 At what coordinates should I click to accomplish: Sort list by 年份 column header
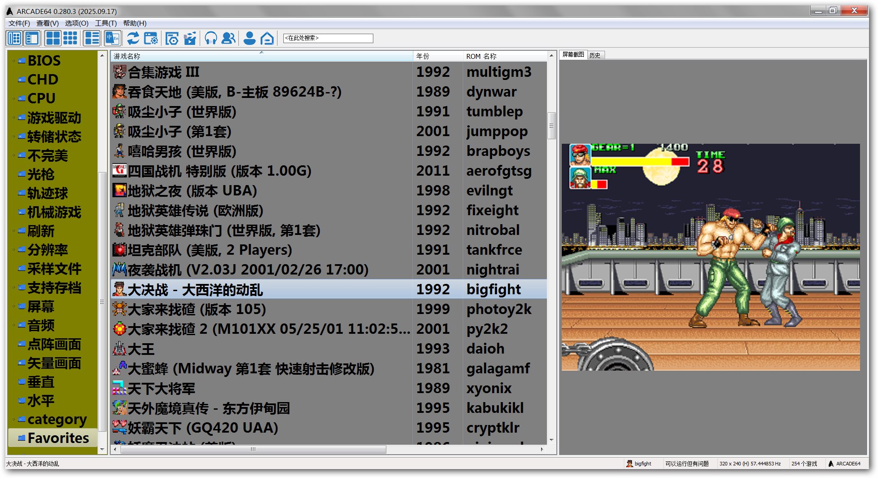[x=423, y=56]
